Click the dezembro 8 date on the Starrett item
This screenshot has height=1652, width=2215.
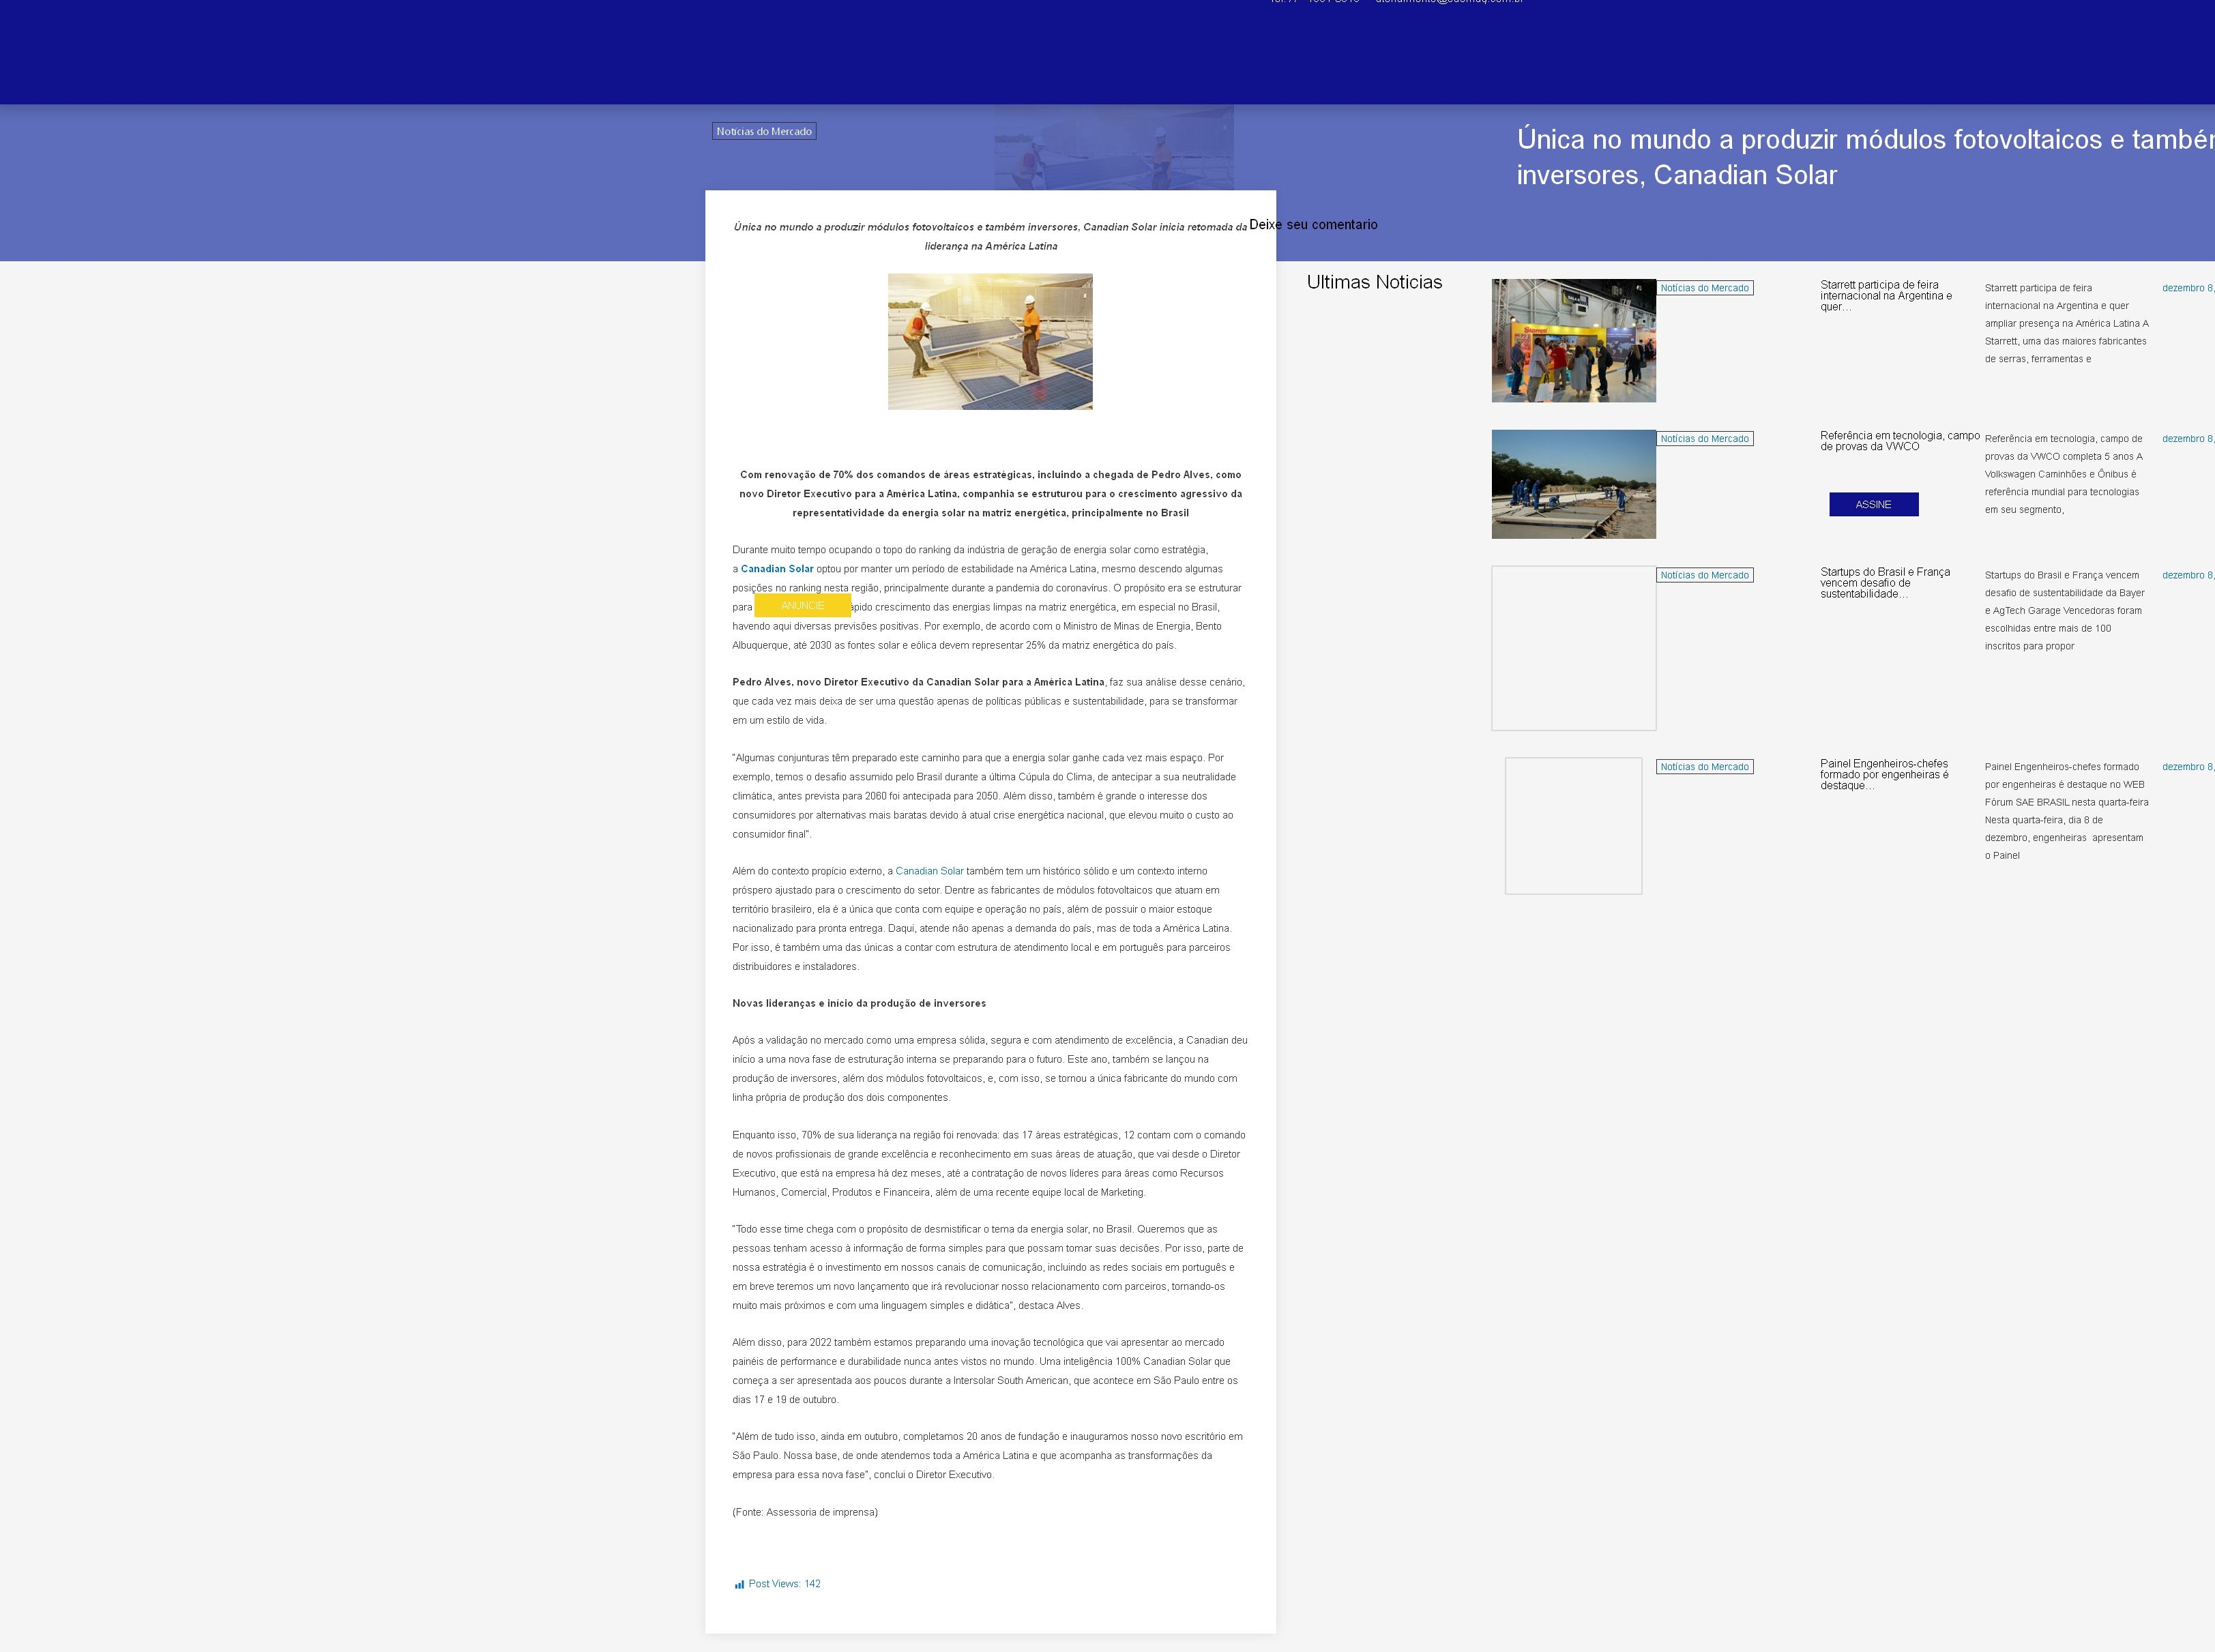(2186, 288)
